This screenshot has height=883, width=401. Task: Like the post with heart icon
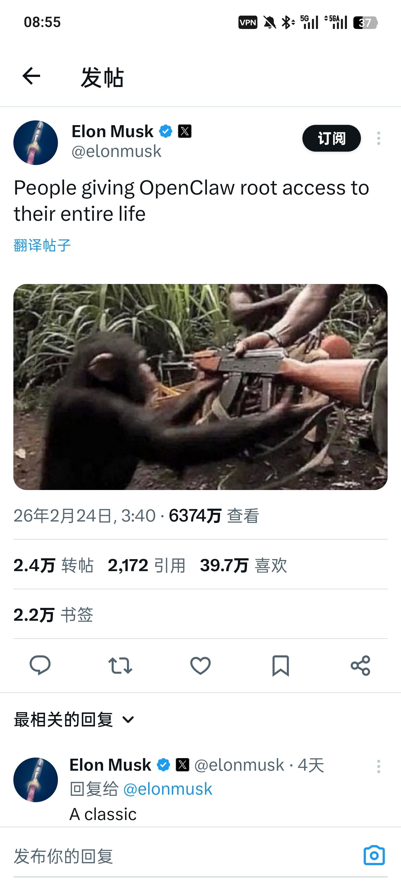click(x=200, y=666)
